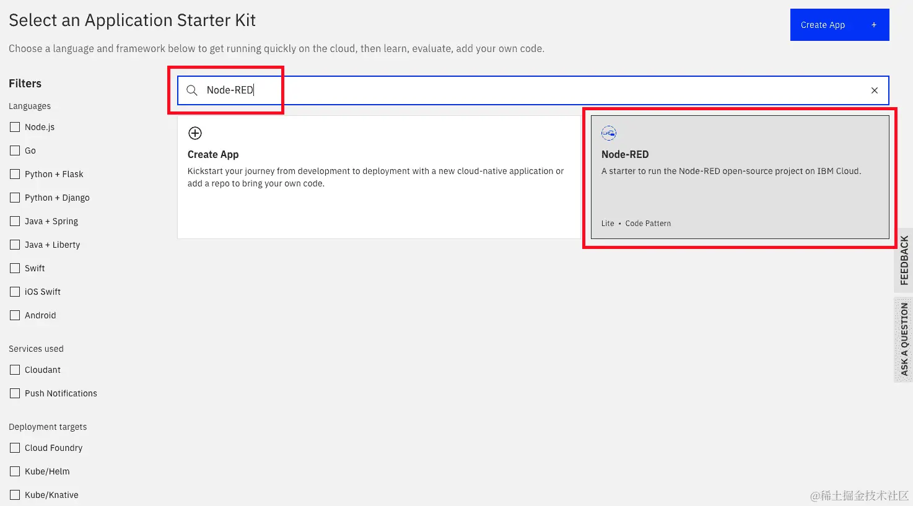Screen dimensions: 913x506
Task: Clear the search field with X
Action: point(875,90)
